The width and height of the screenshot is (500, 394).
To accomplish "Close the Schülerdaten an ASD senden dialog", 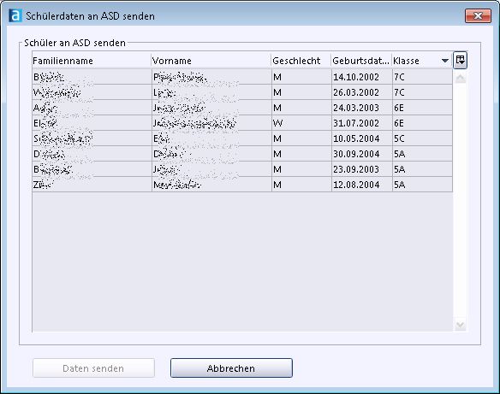I will [x=478, y=16].
